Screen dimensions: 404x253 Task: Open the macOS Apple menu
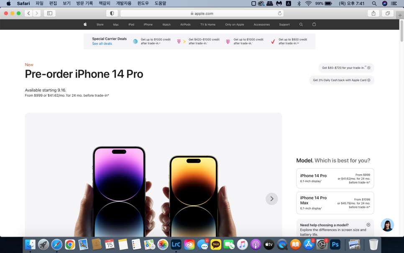[8, 3]
